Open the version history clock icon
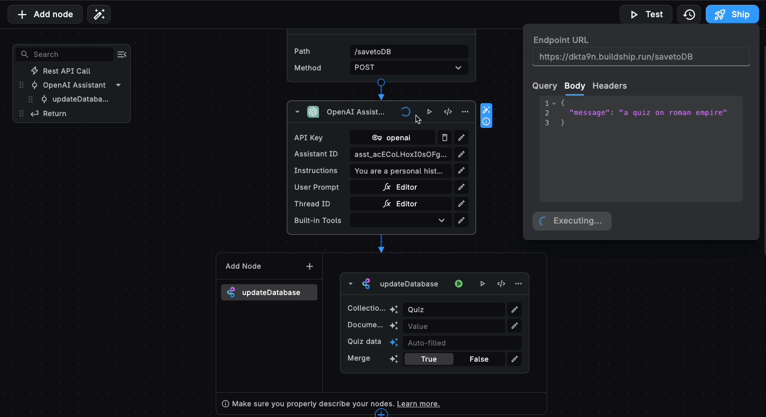The height and width of the screenshot is (417, 766). click(689, 15)
